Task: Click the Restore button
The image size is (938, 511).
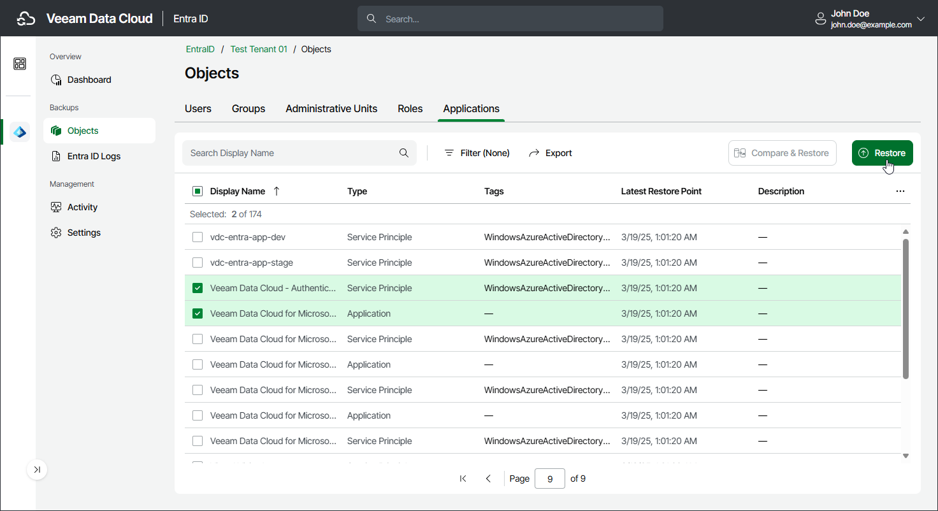Action: tap(883, 153)
